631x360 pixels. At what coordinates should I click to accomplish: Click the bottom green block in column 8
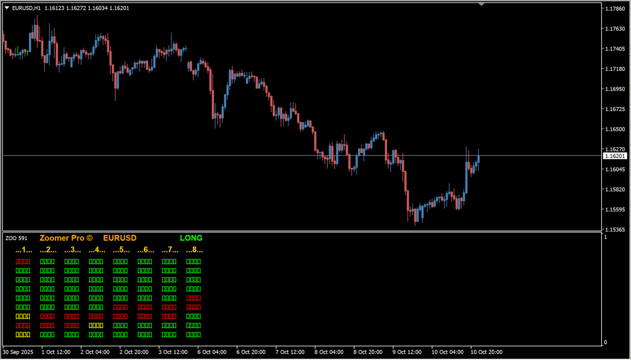tap(194, 335)
